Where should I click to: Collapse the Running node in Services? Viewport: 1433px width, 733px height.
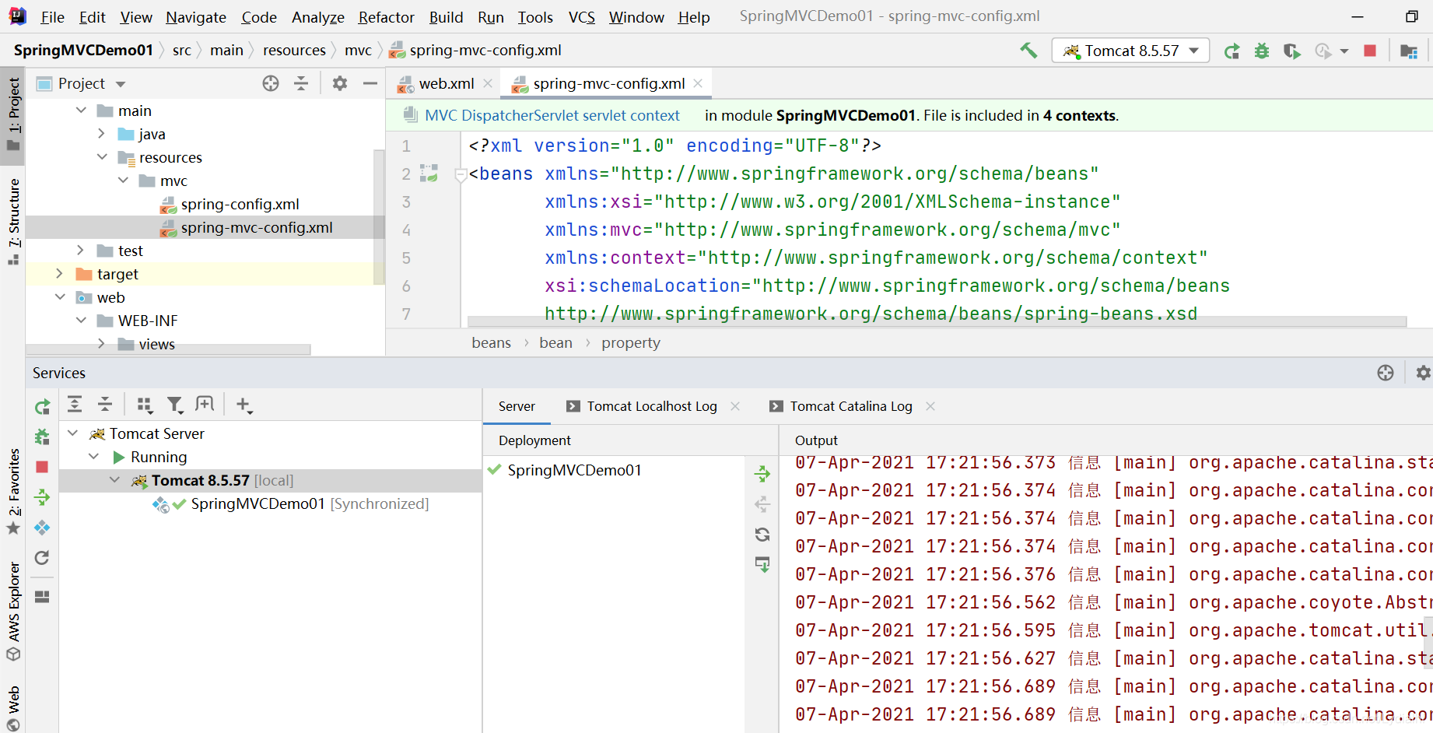(x=93, y=457)
